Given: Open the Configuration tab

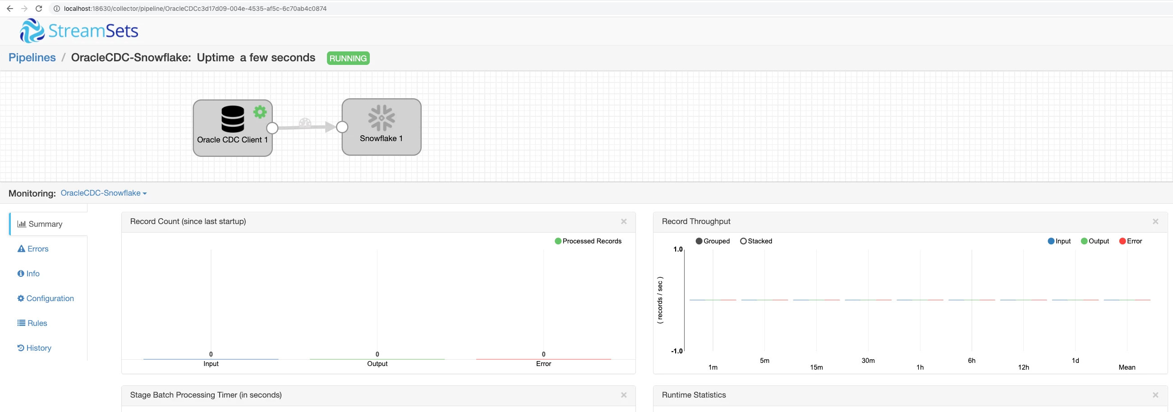Looking at the screenshot, I should 46,298.
